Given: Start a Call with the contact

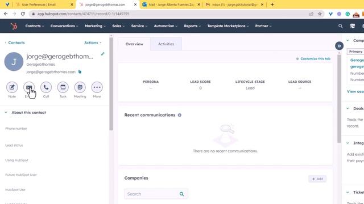Looking at the screenshot, I should (46, 87).
